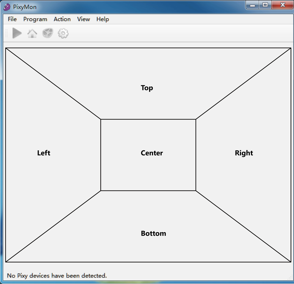The image size is (294, 284).
Task: Open the Program menu
Action: (35, 19)
